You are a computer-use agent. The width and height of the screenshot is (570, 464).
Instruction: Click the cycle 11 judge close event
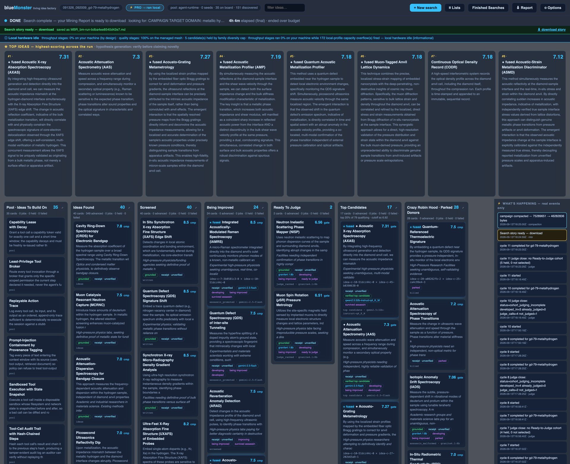(x=532, y=262)
